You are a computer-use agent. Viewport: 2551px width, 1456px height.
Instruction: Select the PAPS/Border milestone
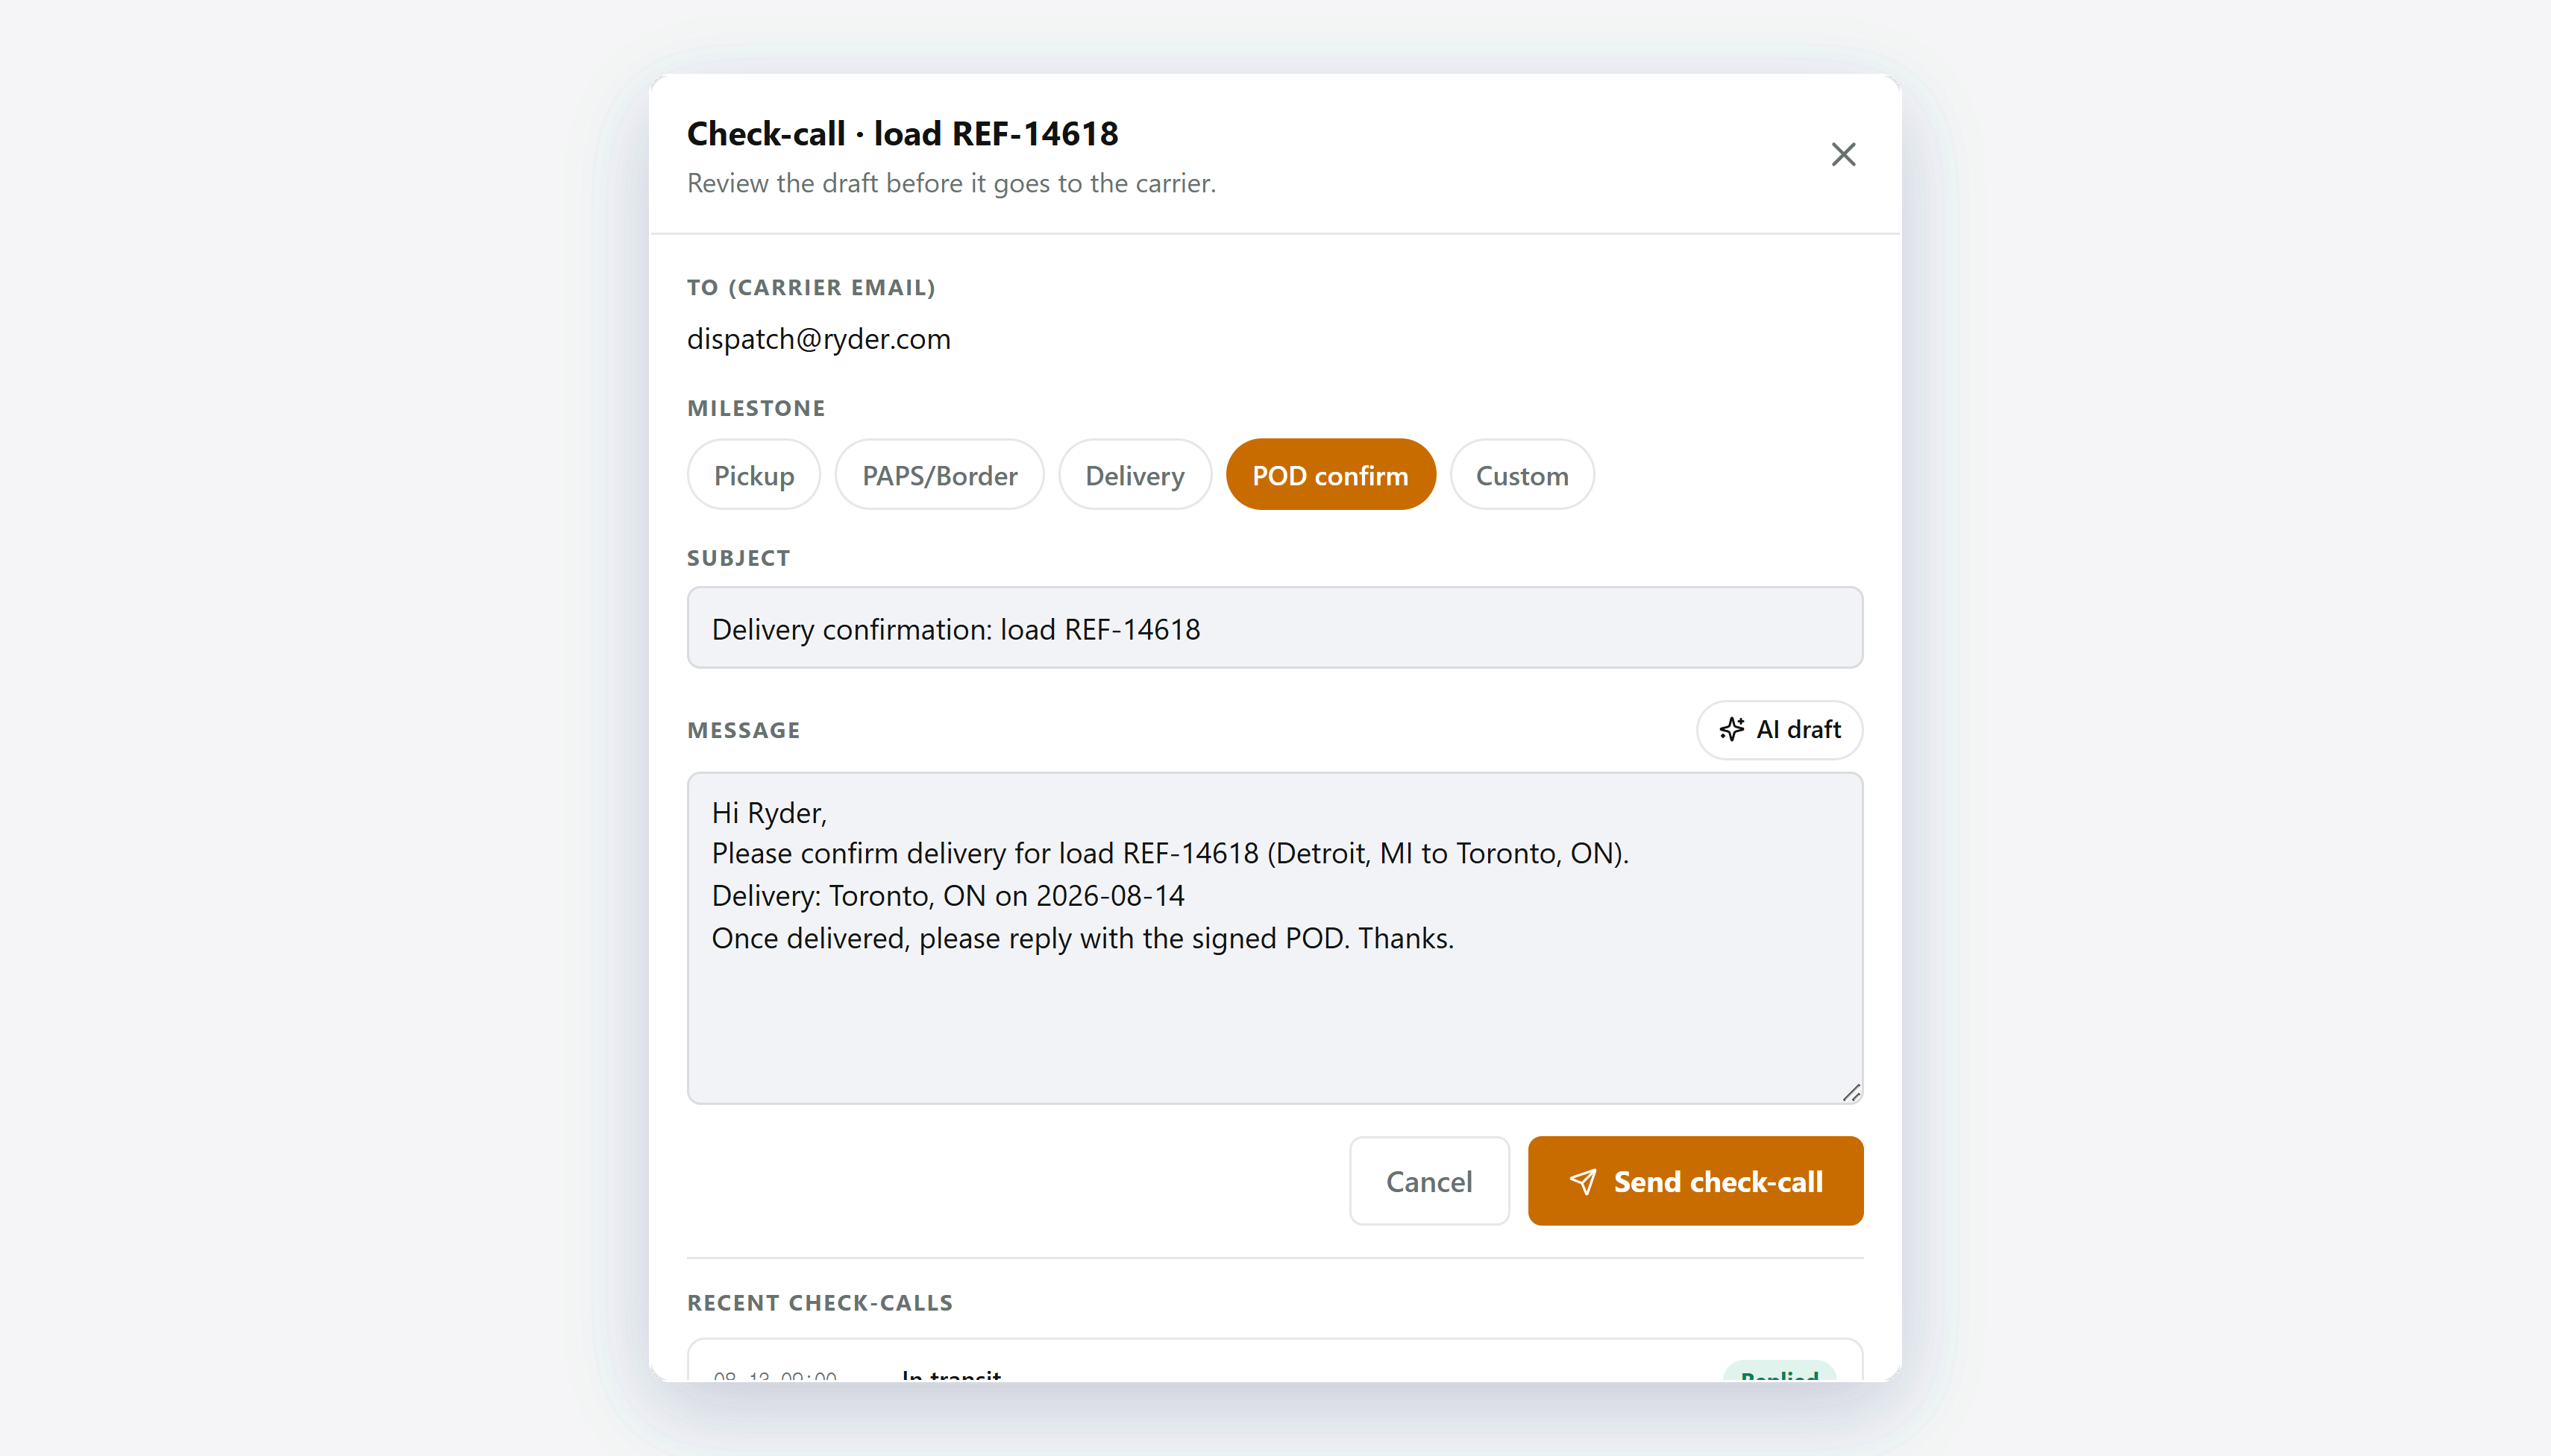939,475
